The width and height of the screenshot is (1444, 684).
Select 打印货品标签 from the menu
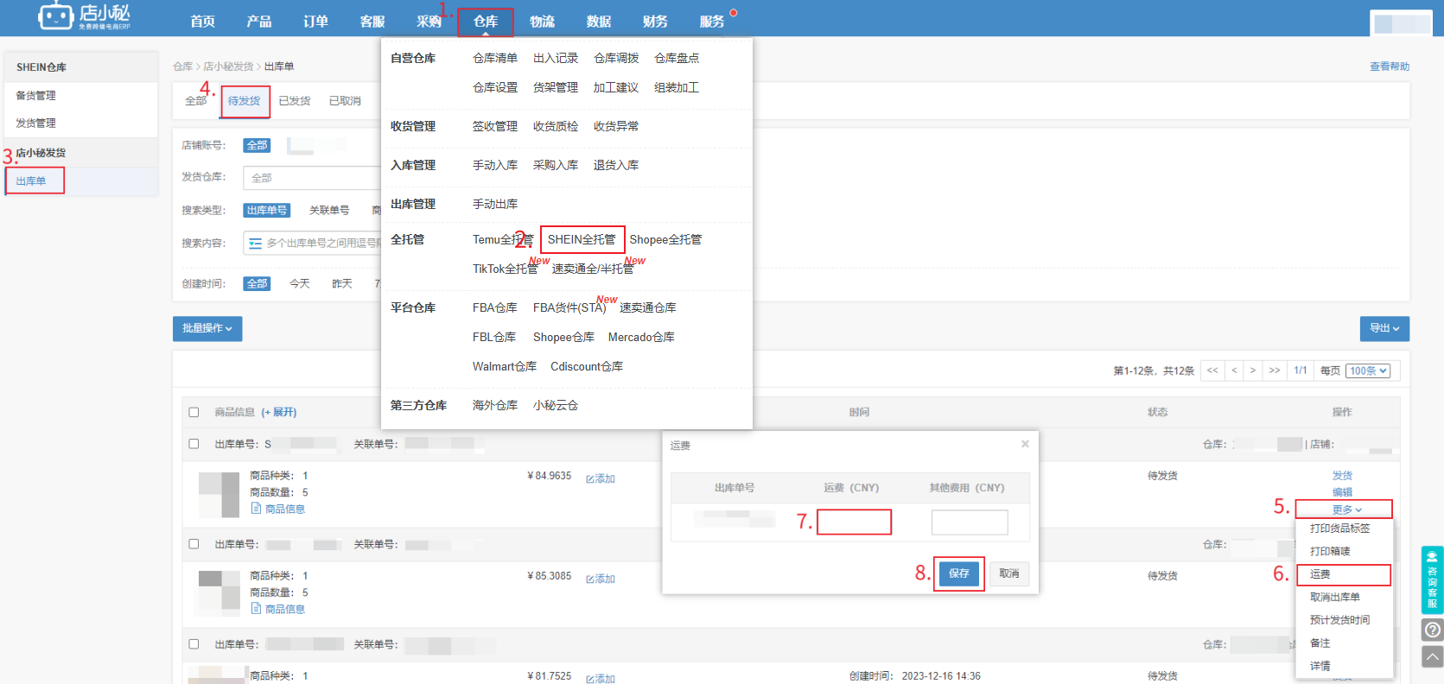[1340, 529]
